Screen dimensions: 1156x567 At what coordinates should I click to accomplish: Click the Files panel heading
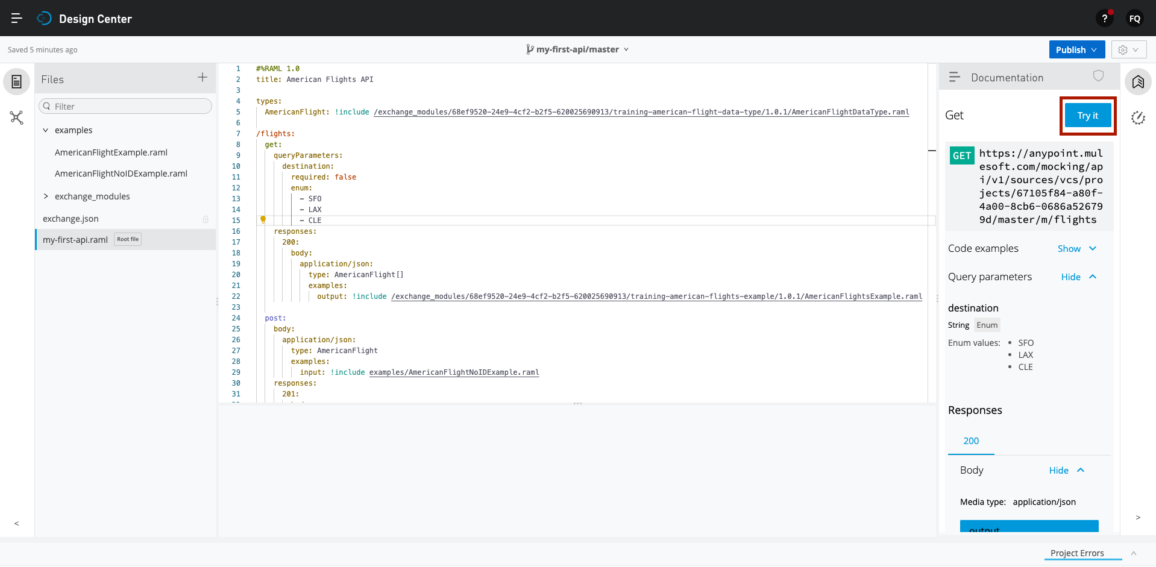pos(52,80)
